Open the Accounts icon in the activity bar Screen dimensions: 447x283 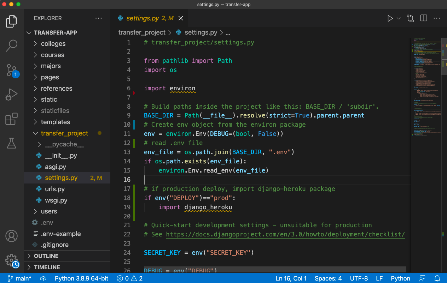click(11, 236)
